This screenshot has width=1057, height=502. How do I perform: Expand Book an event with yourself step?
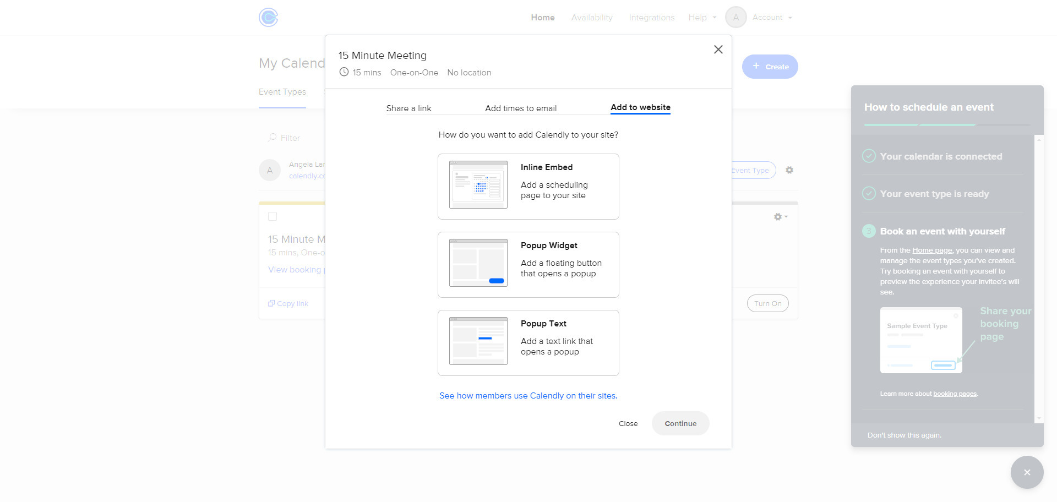(x=942, y=231)
